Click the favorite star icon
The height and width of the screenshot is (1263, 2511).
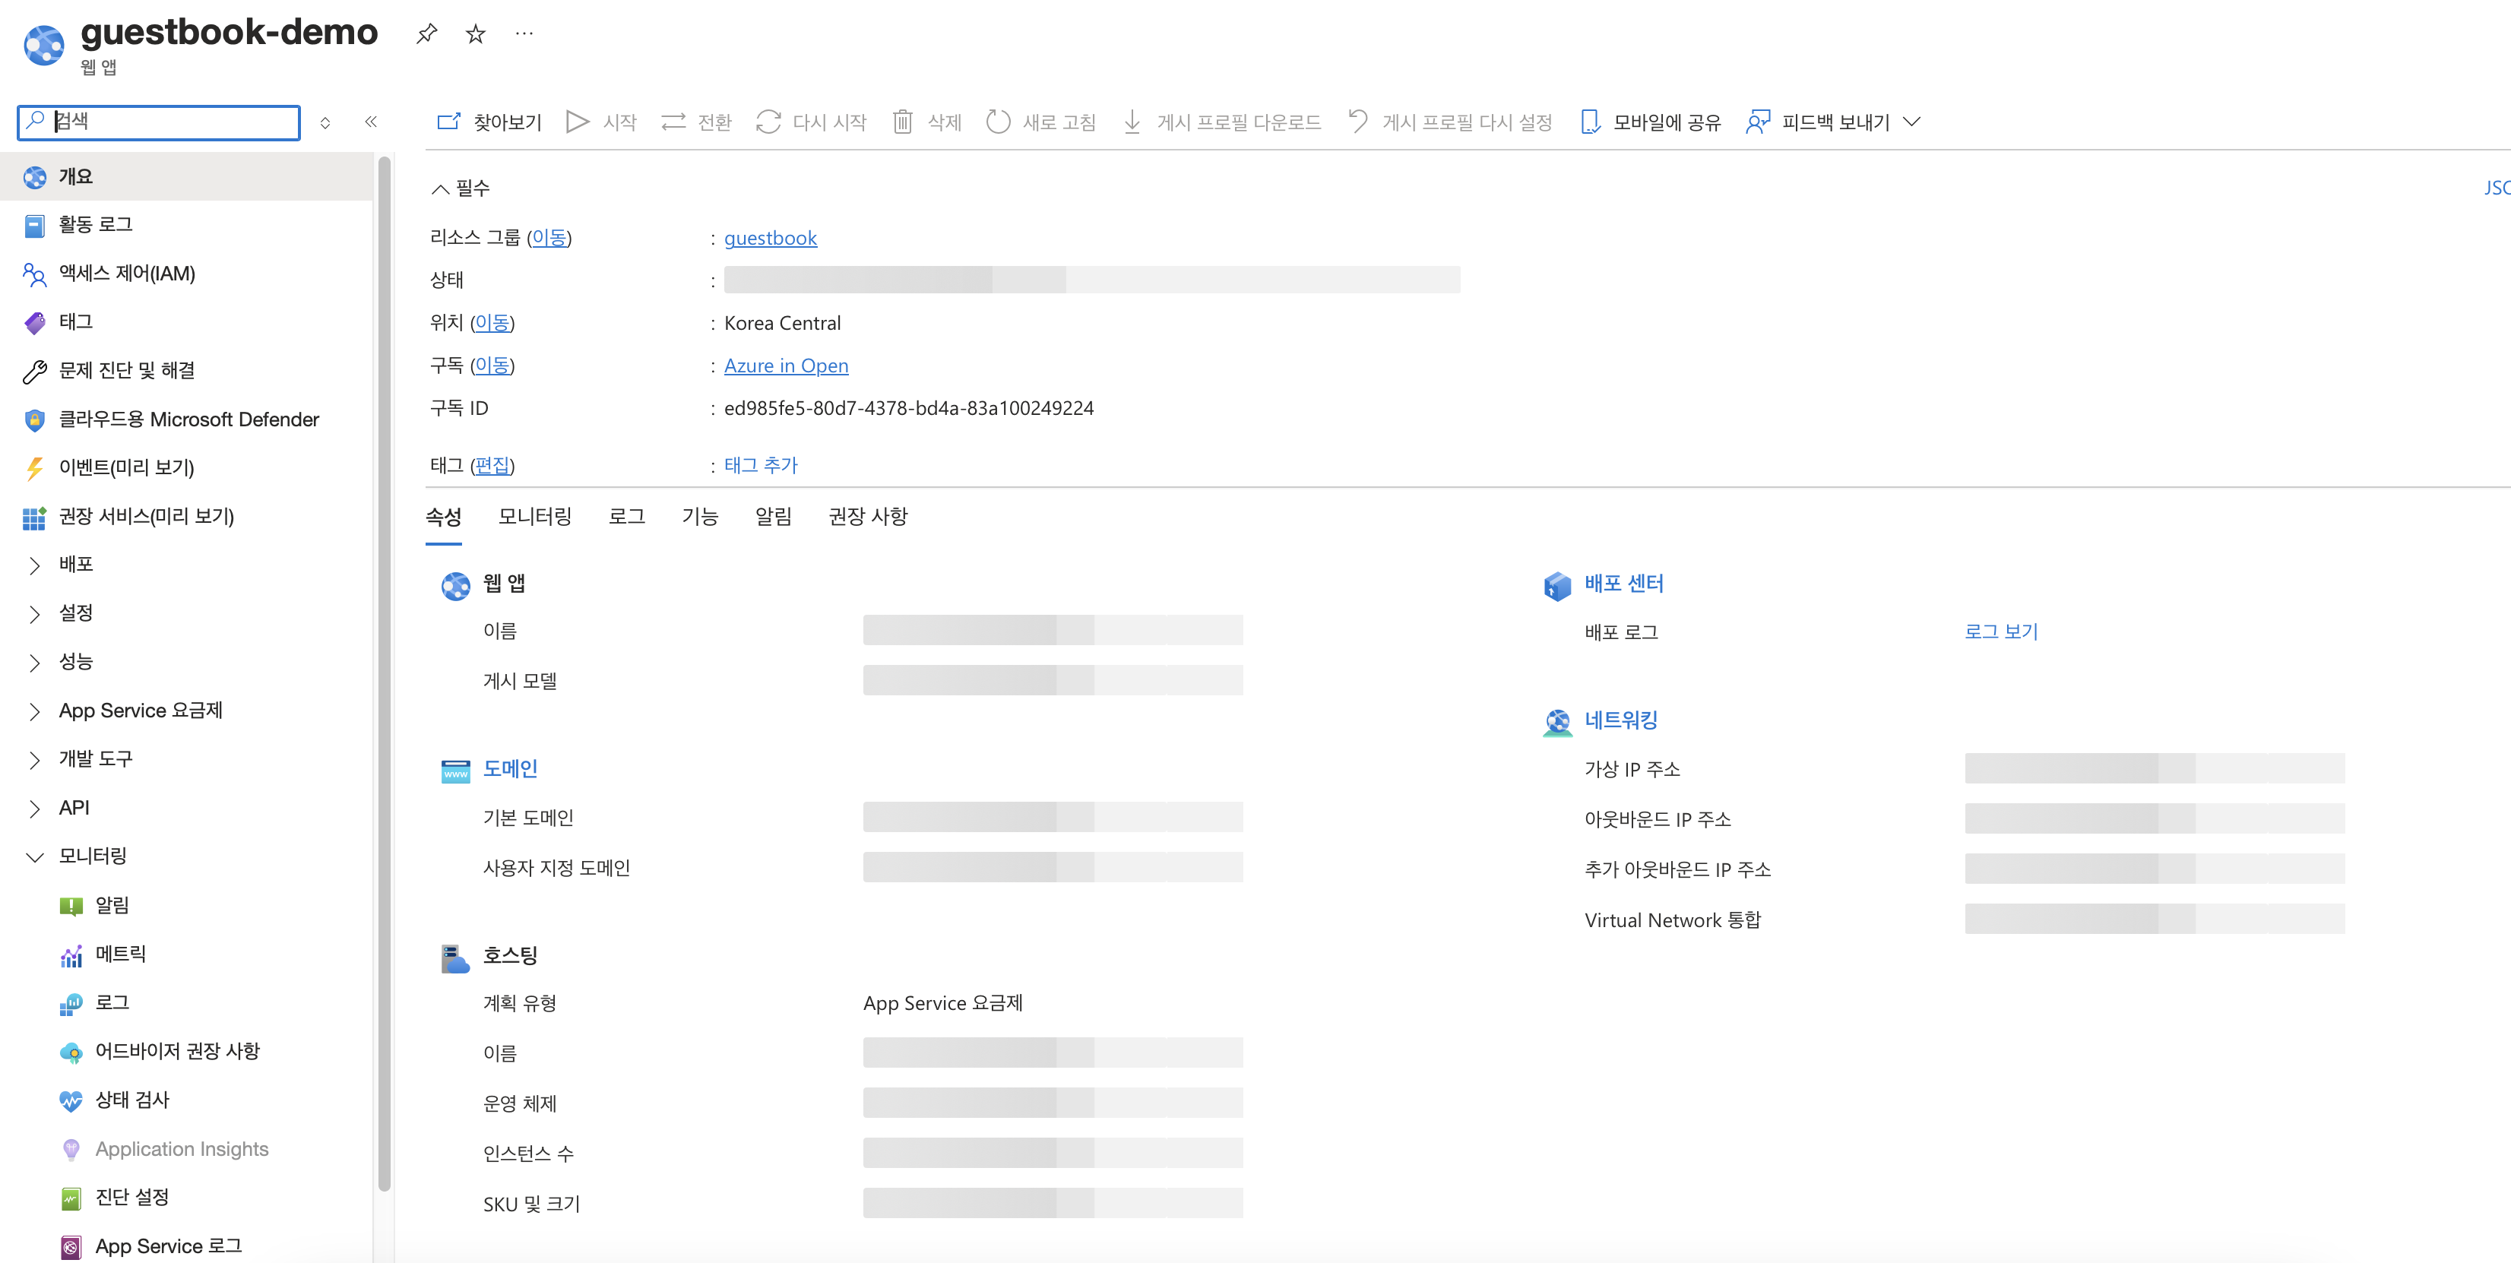click(476, 34)
